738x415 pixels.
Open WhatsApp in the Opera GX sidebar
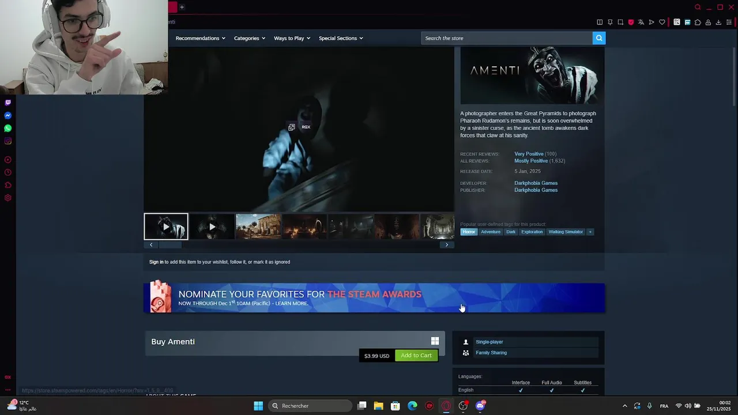point(7,128)
